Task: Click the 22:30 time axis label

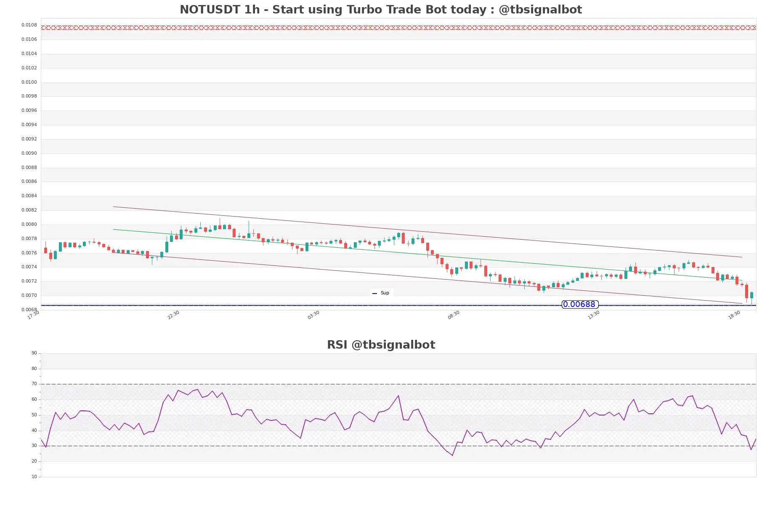Action: click(173, 315)
